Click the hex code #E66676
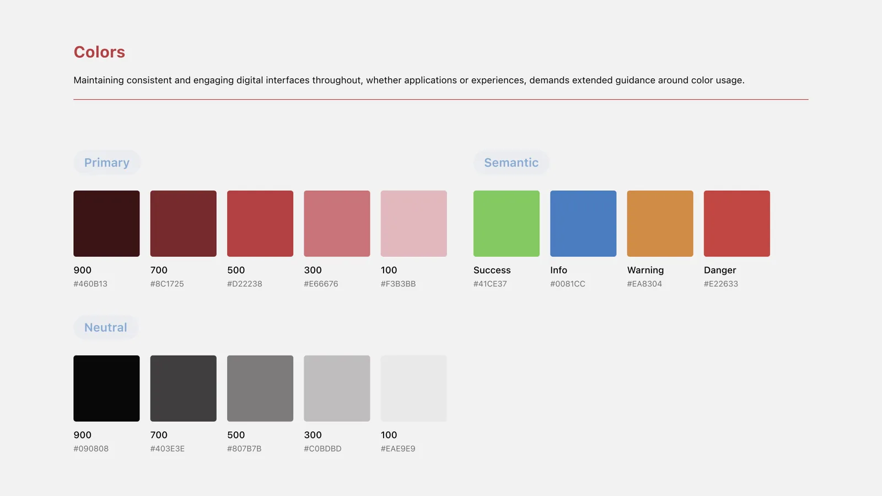The image size is (882, 496). coord(321,284)
